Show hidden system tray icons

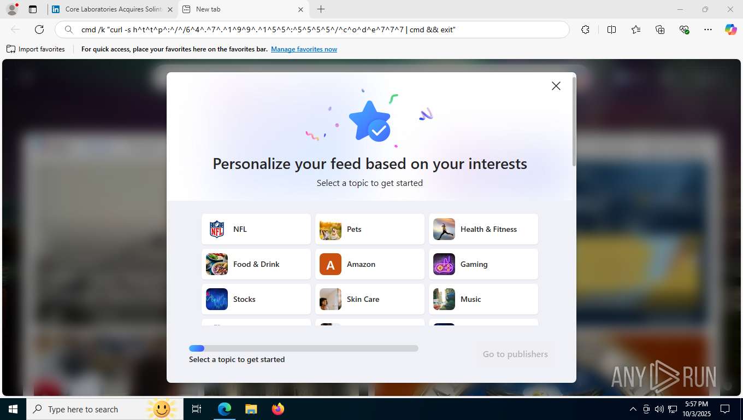coord(633,409)
